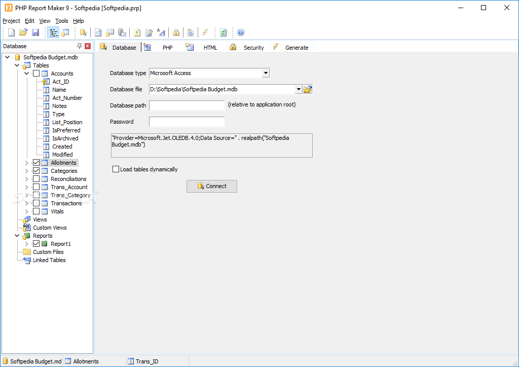The height and width of the screenshot is (367, 519).
Task: Enable the Transactions table checkbox
Action: pyautogui.click(x=37, y=203)
